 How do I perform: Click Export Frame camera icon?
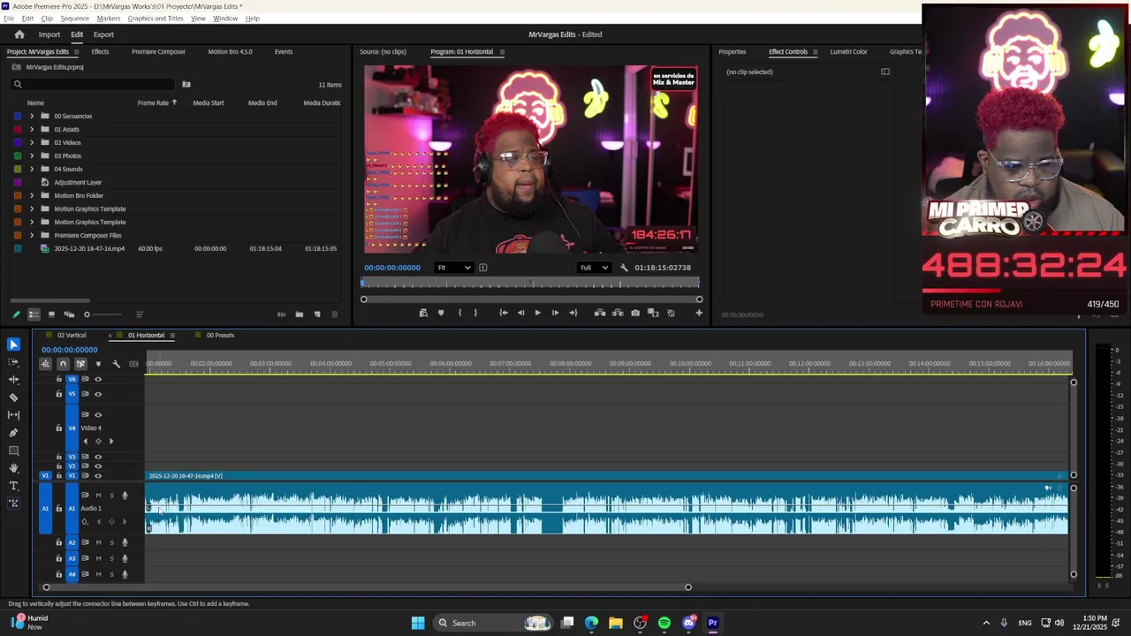coord(635,313)
